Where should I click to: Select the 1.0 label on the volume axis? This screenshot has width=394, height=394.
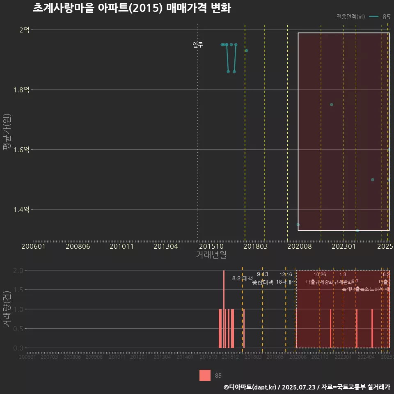pos(18,309)
